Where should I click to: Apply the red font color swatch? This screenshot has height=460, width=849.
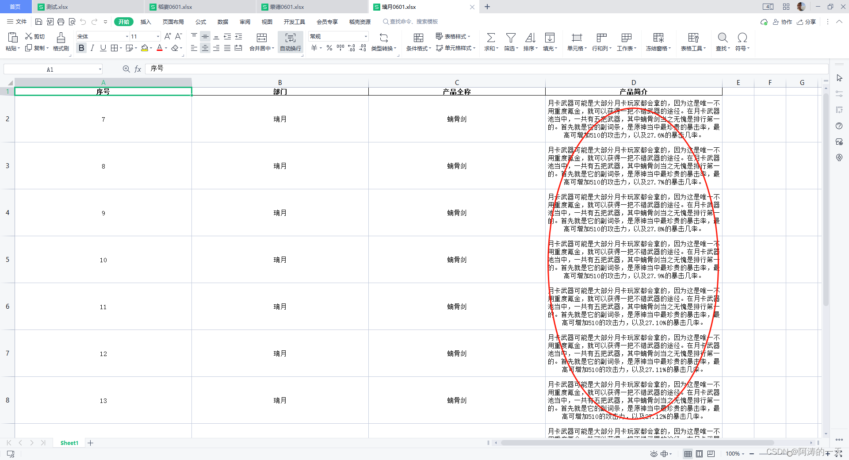[x=160, y=48]
